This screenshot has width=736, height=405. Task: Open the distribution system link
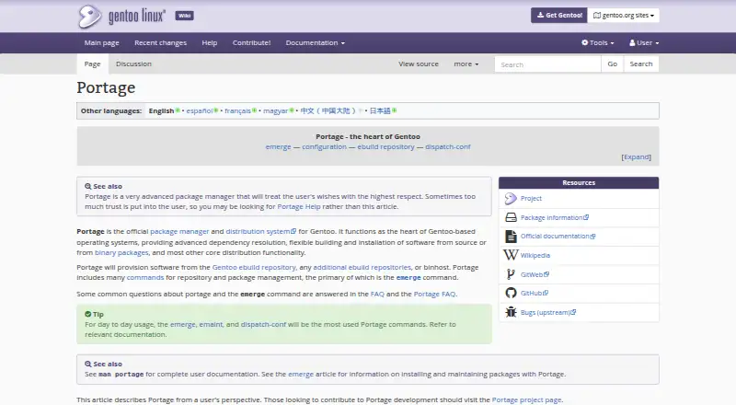[x=258, y=231]
